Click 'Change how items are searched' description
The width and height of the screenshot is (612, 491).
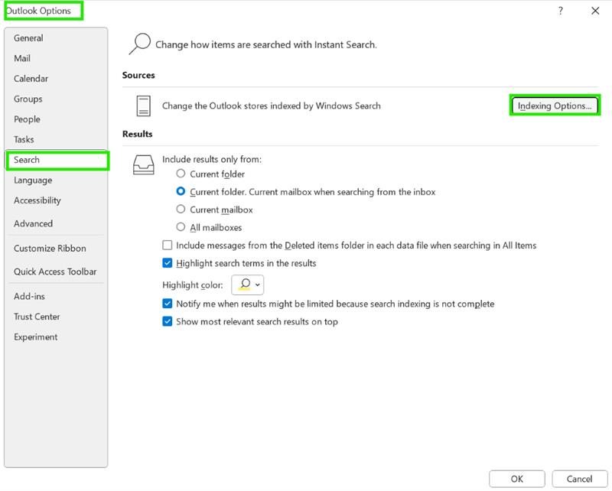click(x=266, y=44)
